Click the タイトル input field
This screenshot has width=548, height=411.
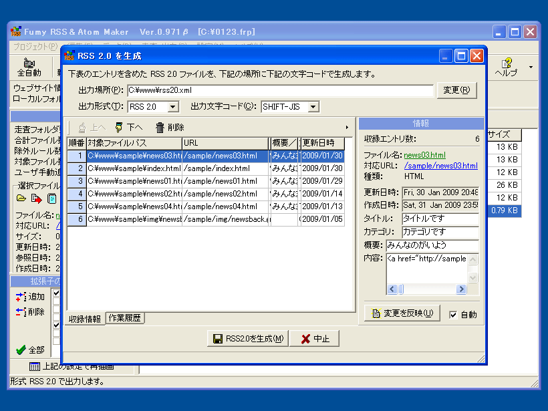[x=440, y=219]
